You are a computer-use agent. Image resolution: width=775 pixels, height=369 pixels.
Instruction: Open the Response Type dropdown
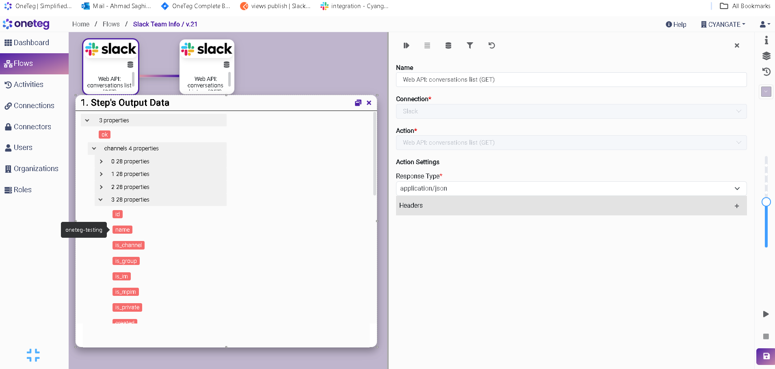click(571, 189)
